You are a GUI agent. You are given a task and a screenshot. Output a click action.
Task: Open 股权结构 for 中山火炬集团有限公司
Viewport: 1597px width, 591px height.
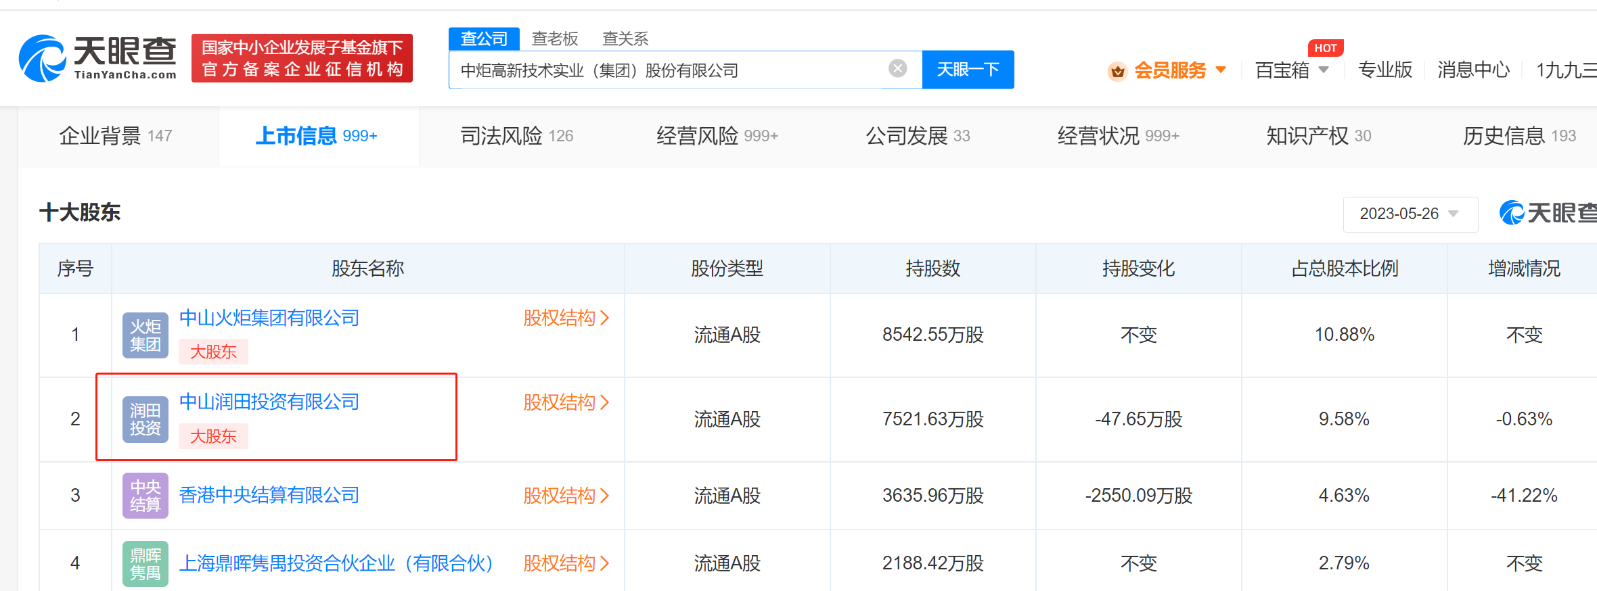[566, 318]
